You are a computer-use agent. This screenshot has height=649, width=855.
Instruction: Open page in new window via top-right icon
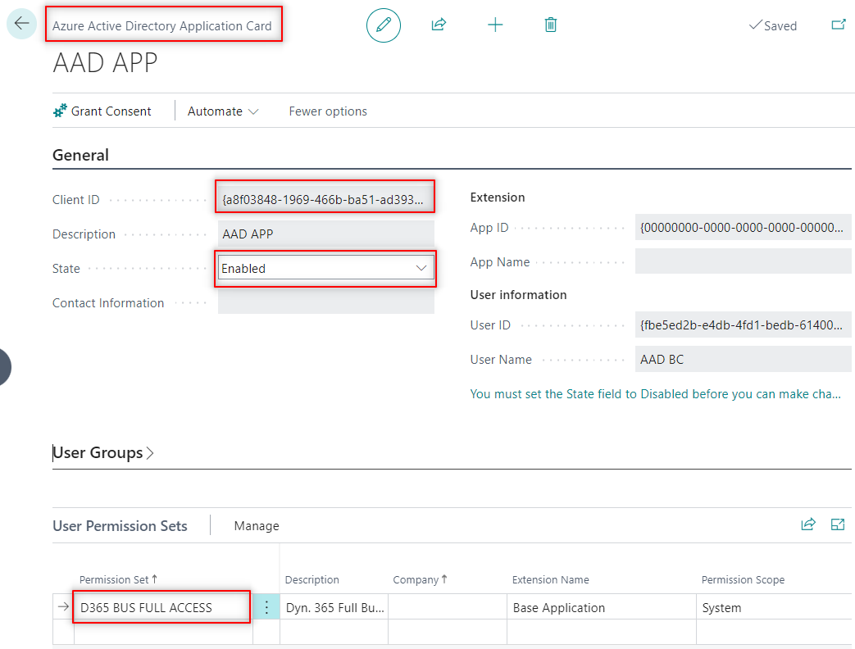point(839,25)
